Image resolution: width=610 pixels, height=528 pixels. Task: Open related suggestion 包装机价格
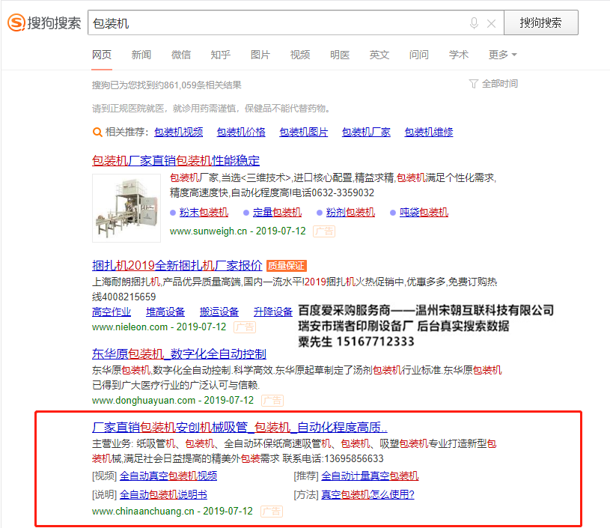[x=241, y=132]
